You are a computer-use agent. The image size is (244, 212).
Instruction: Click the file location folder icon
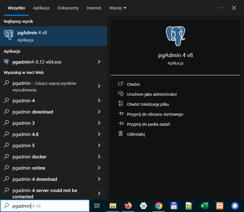click(121, 104)
